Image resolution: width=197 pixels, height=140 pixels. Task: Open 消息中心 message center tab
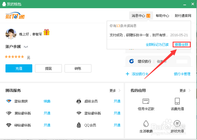pos(141,16)
